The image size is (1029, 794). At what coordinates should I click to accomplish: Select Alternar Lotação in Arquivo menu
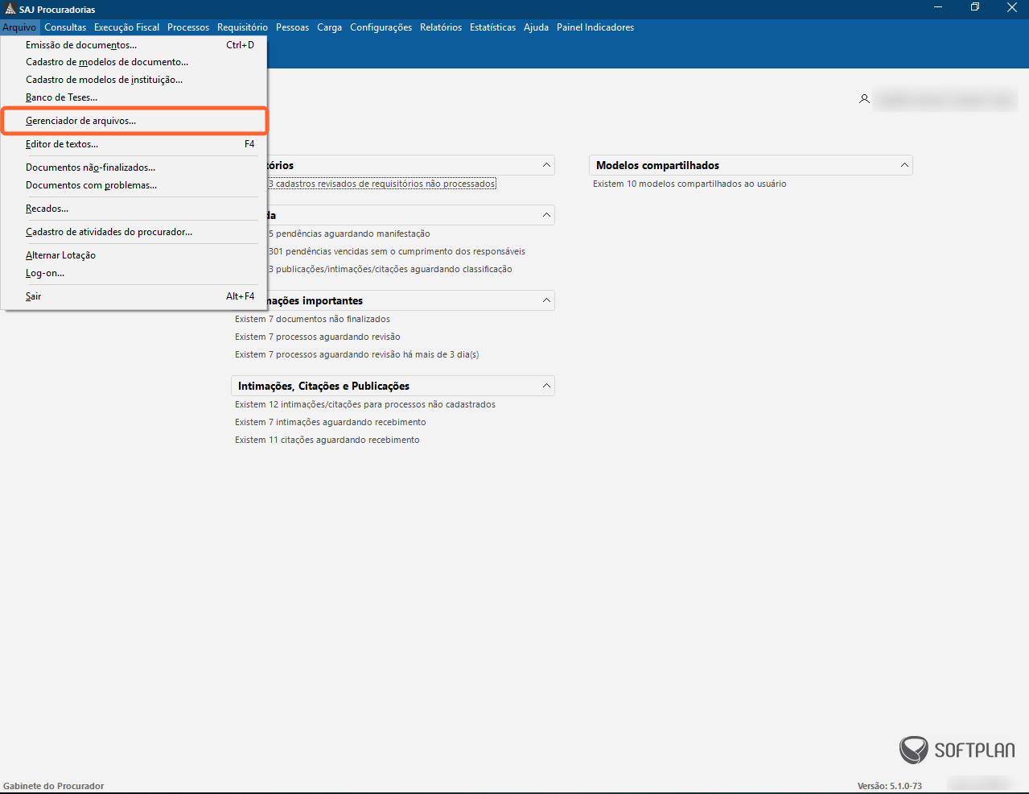(60, 255)
